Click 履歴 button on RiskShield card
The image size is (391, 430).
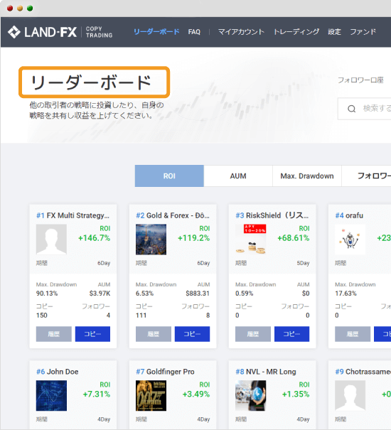click(x=253, y=334)
